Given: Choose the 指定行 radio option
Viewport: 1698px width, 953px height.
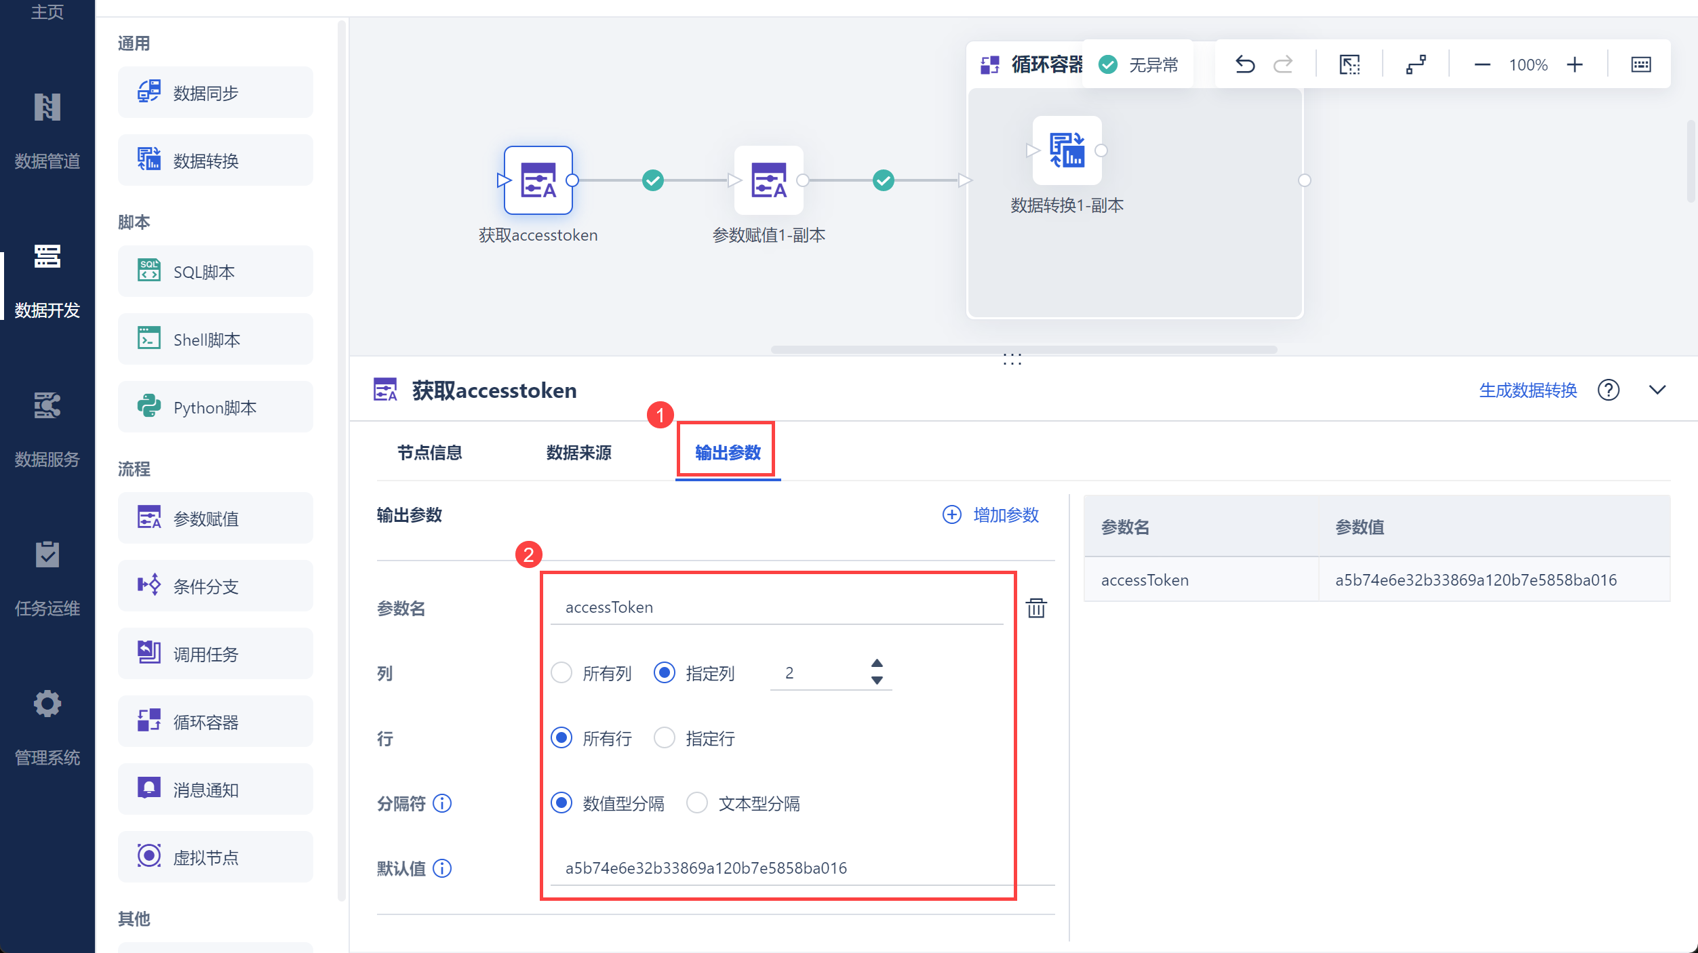Looking at the screenshot, I should (x=665, y=737).
